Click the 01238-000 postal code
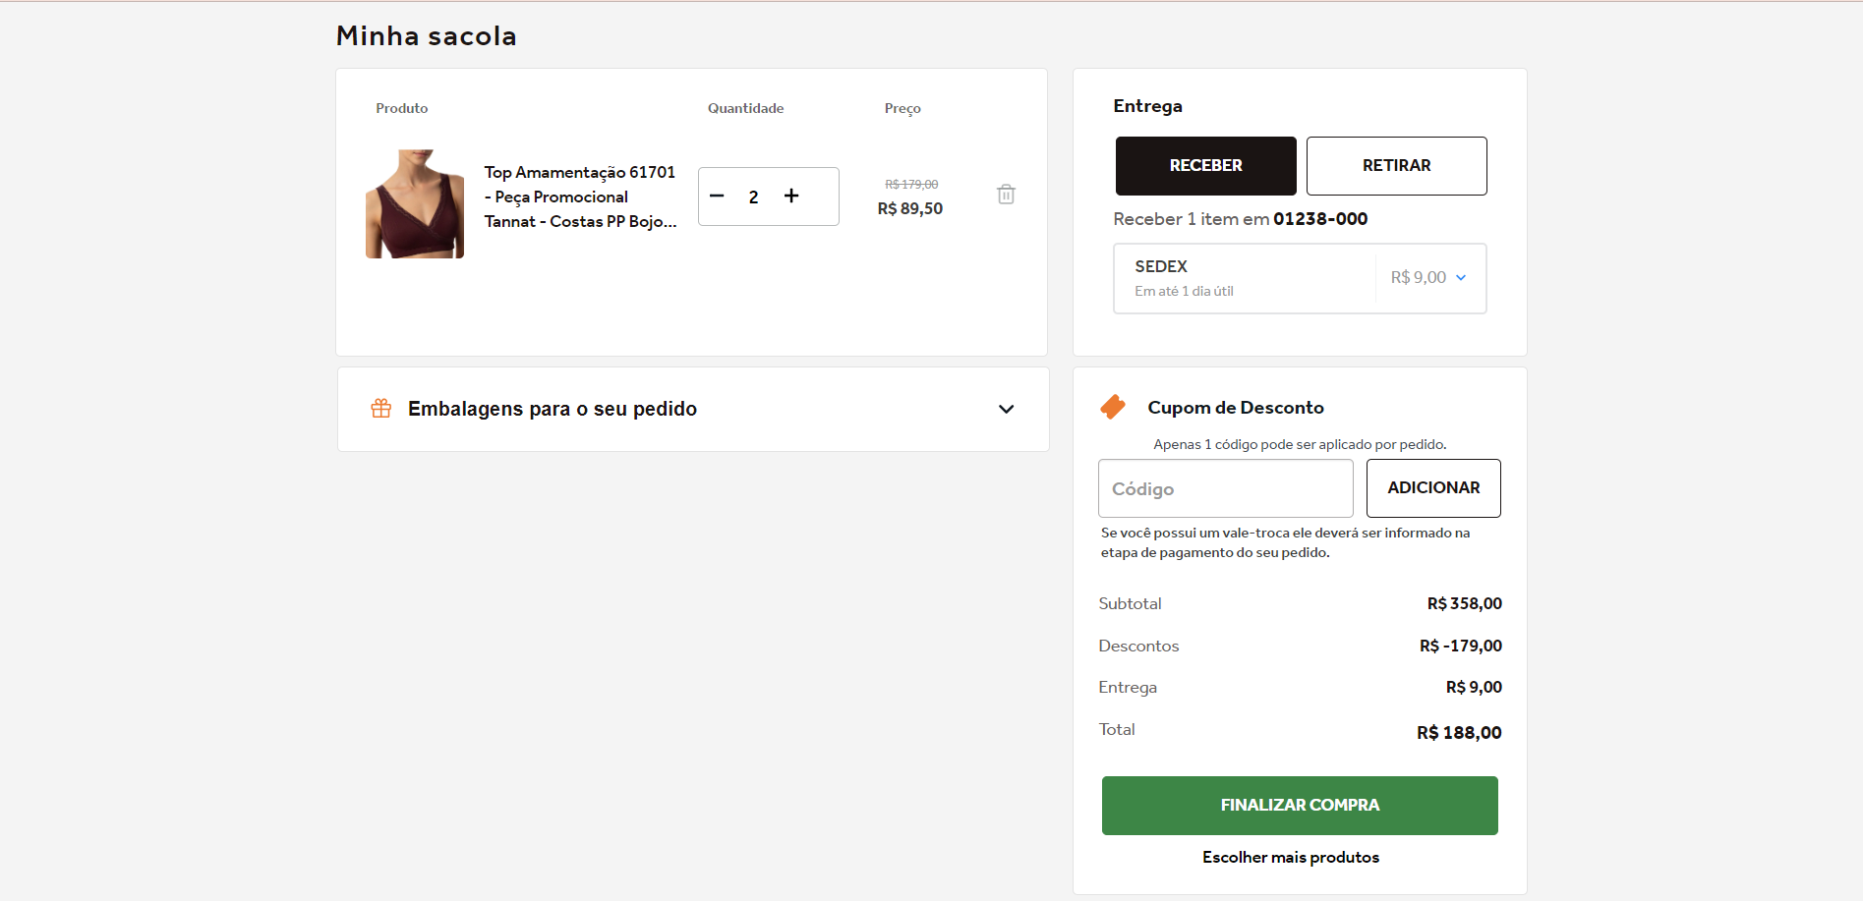The width and height of the screenshot is (1863, 901). [x=1320, y=219]
